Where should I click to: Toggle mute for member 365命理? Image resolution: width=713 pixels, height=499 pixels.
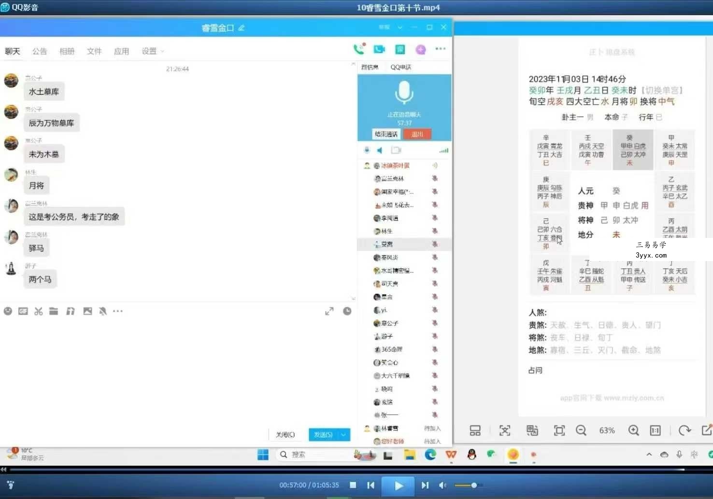coord(435,349)
